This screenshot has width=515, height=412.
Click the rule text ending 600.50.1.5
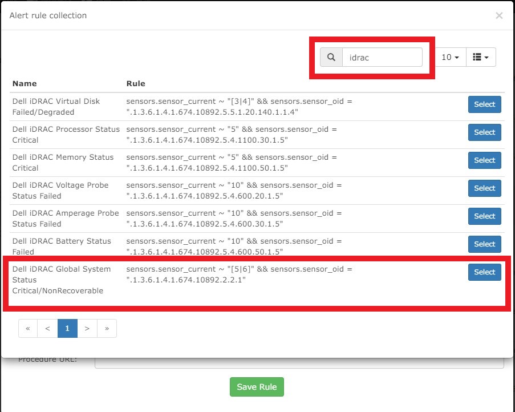[x=234, y=246]
